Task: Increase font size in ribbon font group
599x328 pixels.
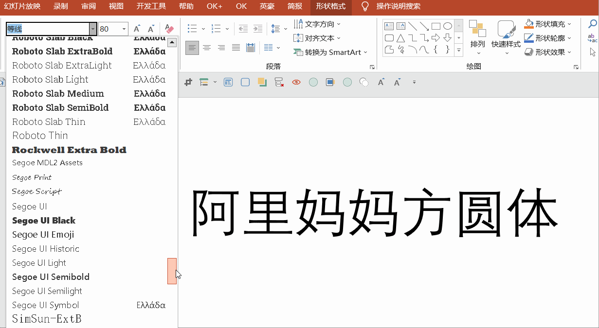Action: [x=137, y=29]
